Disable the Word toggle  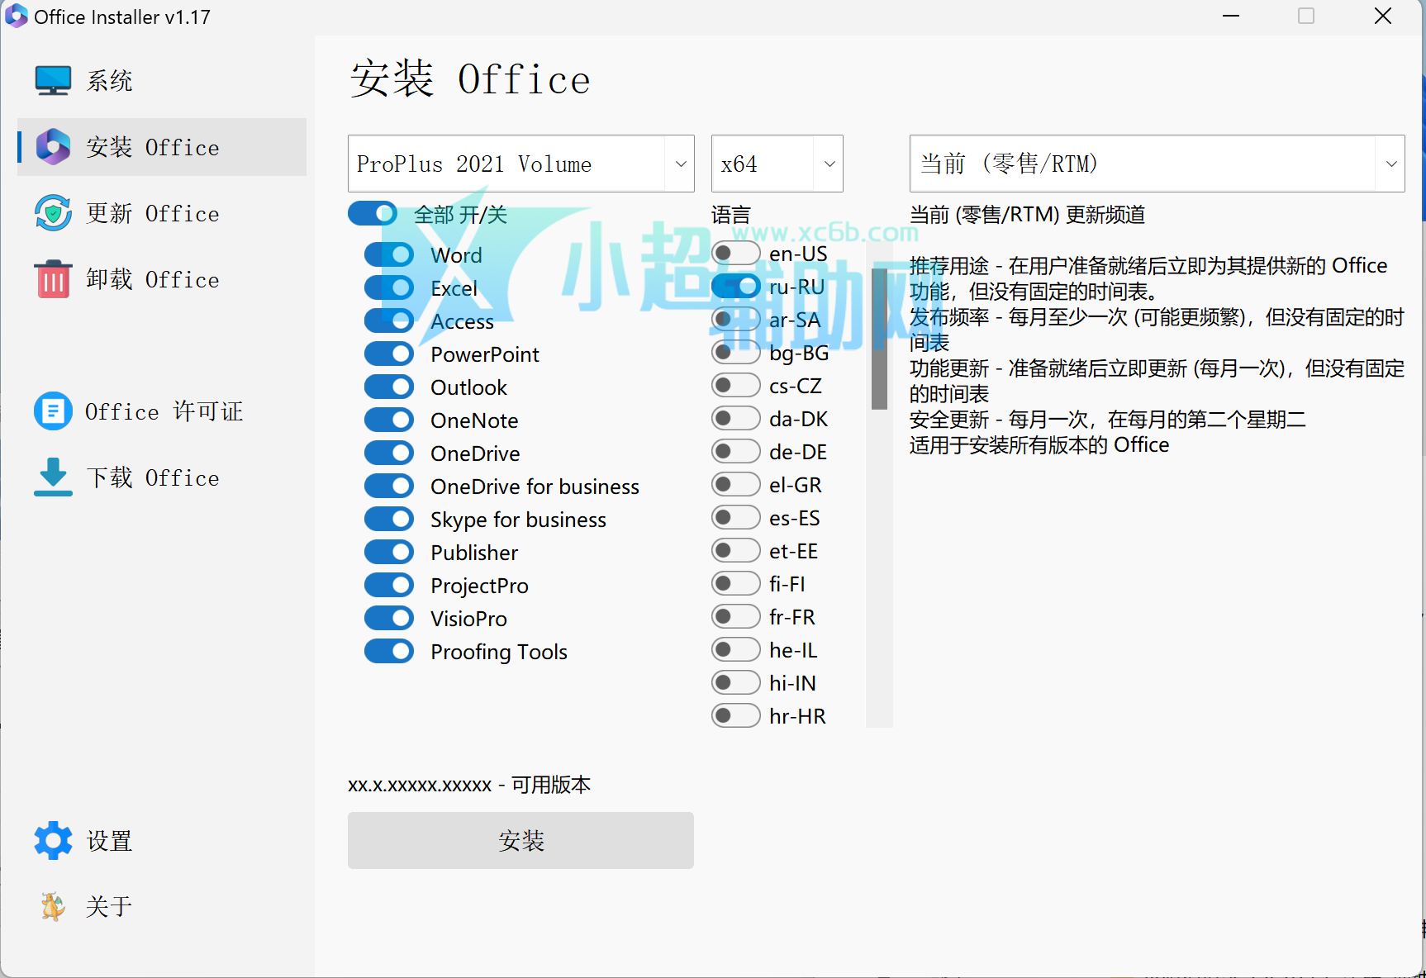pyautogui.click(x=389, y=254)
